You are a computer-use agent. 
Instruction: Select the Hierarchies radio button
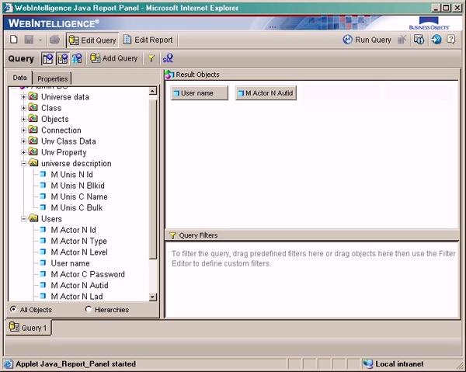pos(89,310)
